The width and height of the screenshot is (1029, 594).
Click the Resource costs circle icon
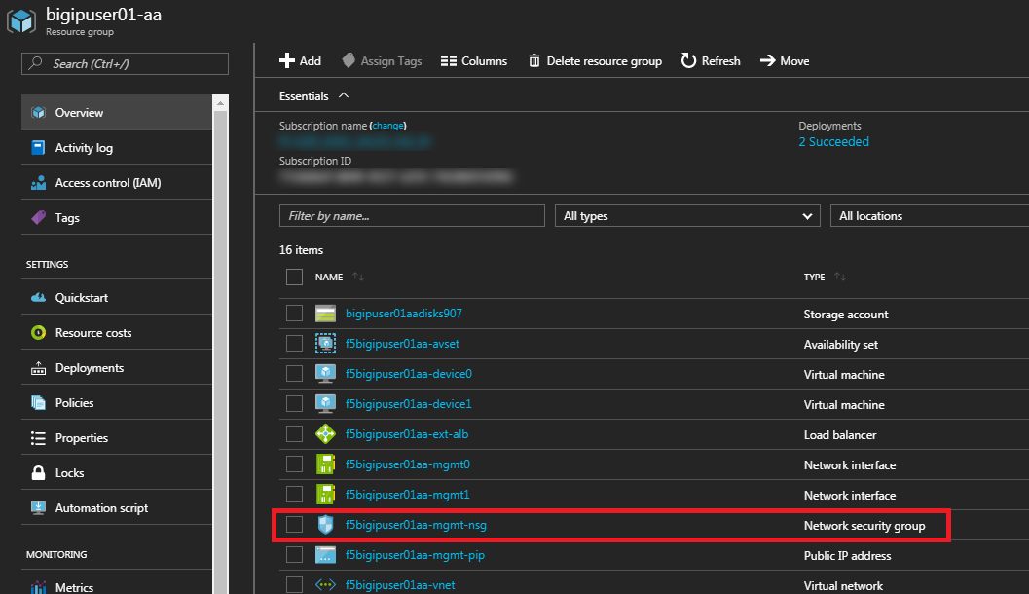coord(38,333)
